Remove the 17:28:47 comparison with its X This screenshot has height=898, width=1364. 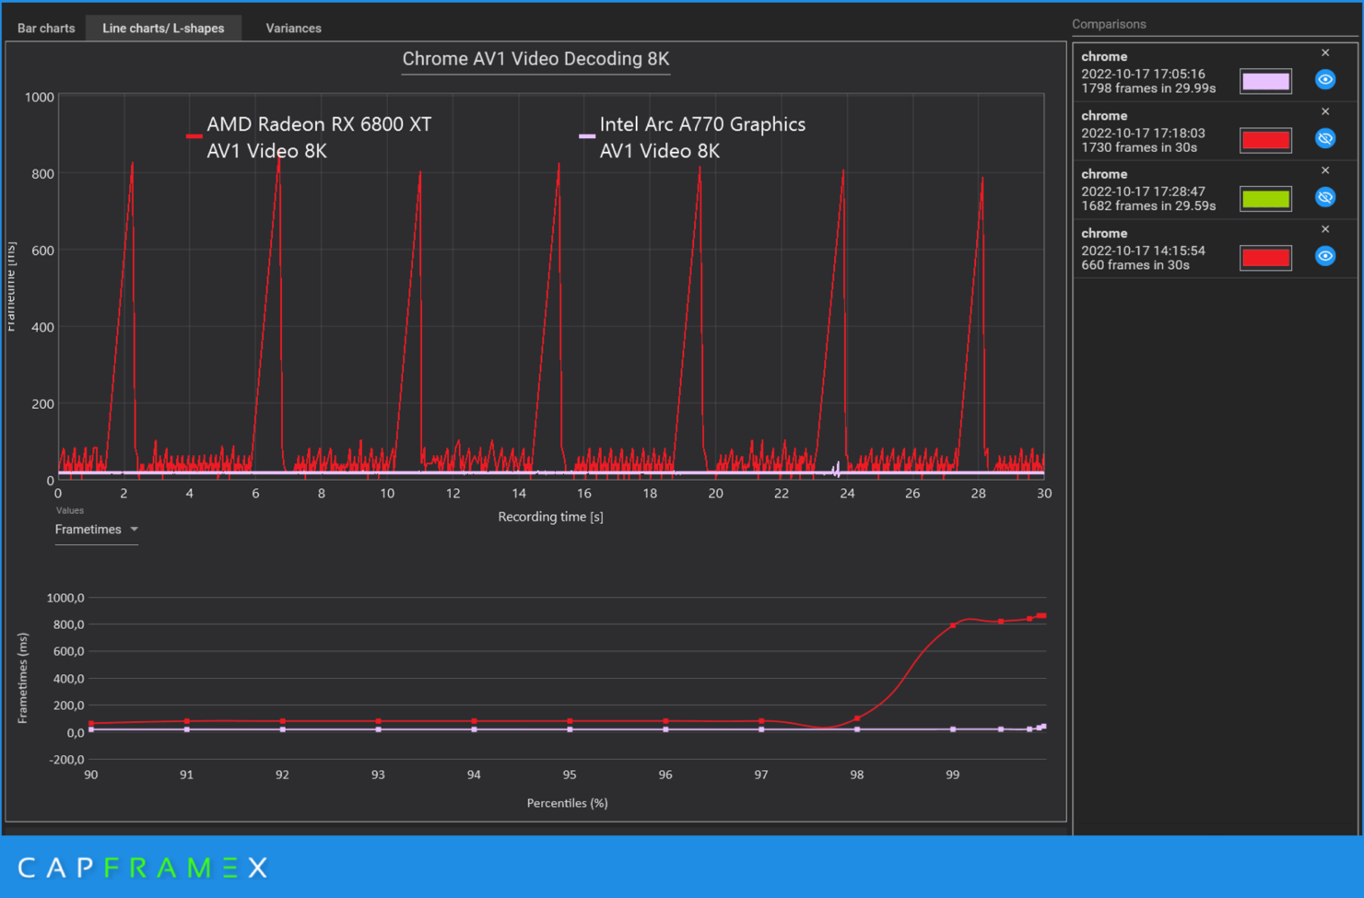coord(1325,171)
